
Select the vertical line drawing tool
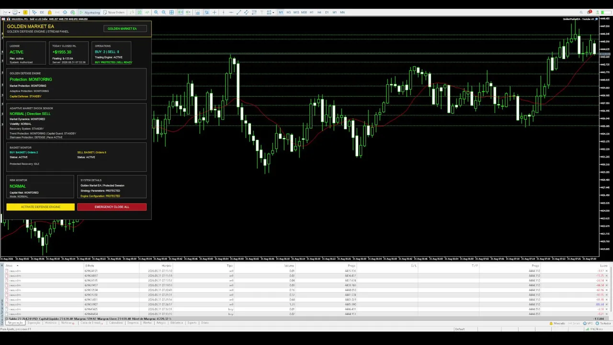pos(223,12)
